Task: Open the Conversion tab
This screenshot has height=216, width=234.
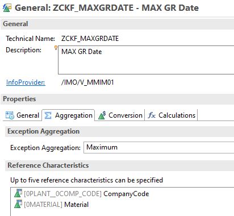Action: 120,115
